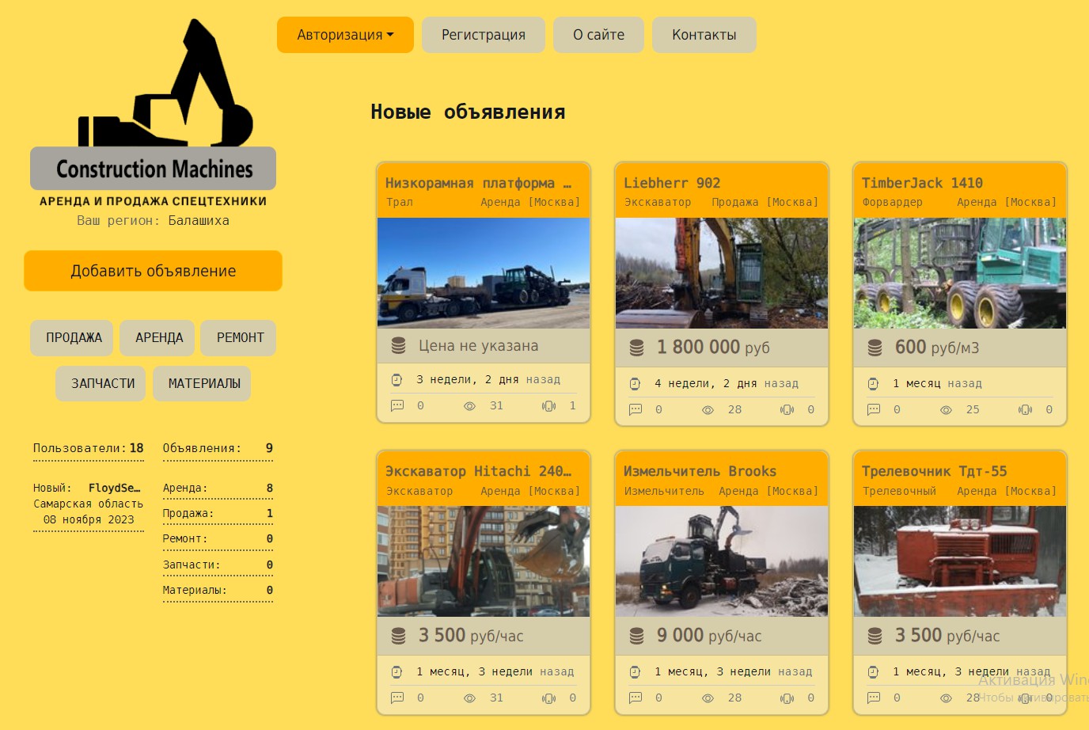The width and height of the screenshot is (1089, 730).
Task: Click phone calls icon on Liebherr 902 card
Action: coord(787,410)
